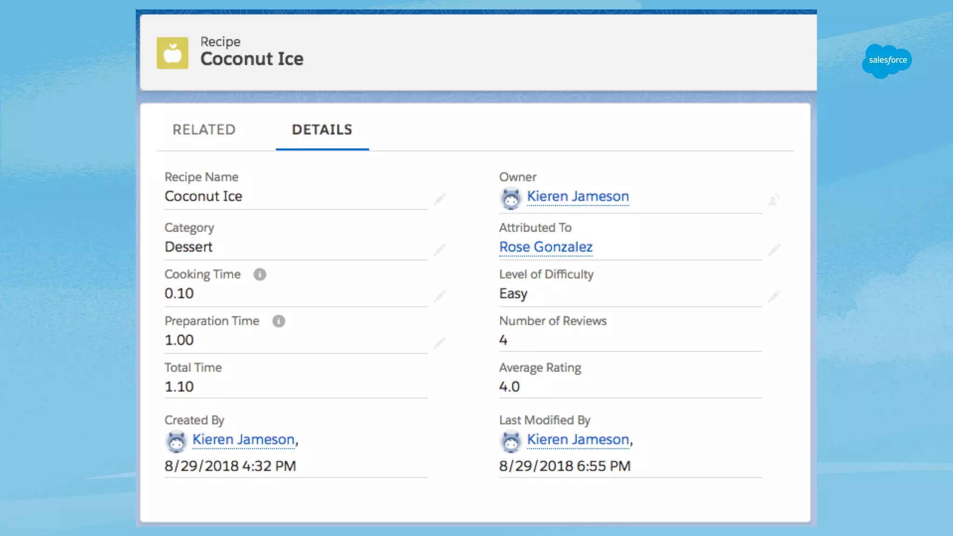The width and height of the screenshot is (953, 536).
Task: Click pencil icon to edit Recipe Name
Action: tap(440, 199)
